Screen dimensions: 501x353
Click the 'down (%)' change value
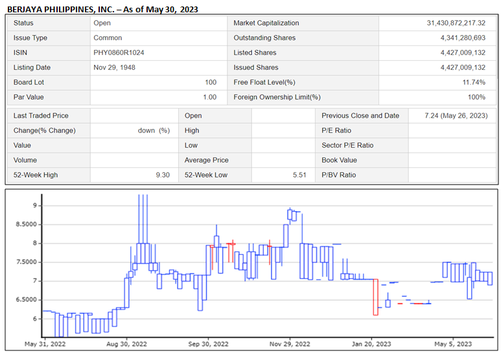pos(154,131)
